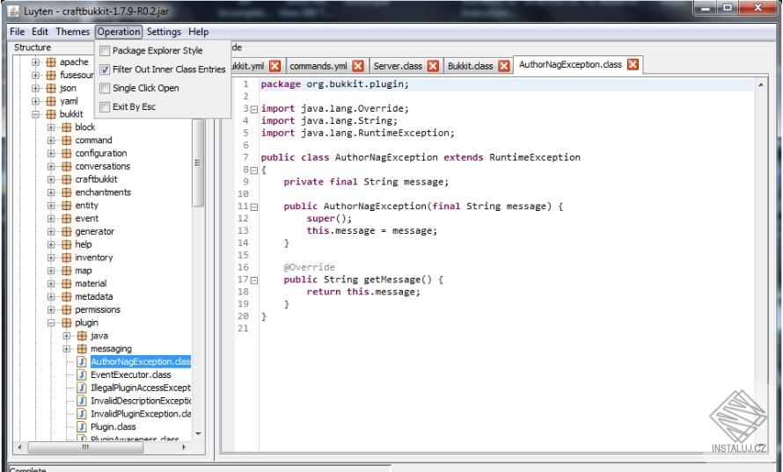The width and height of the screenshot is (783, 472).
Task: Click the class file icon next to EventExecutor.class
Action: point(83,374)
